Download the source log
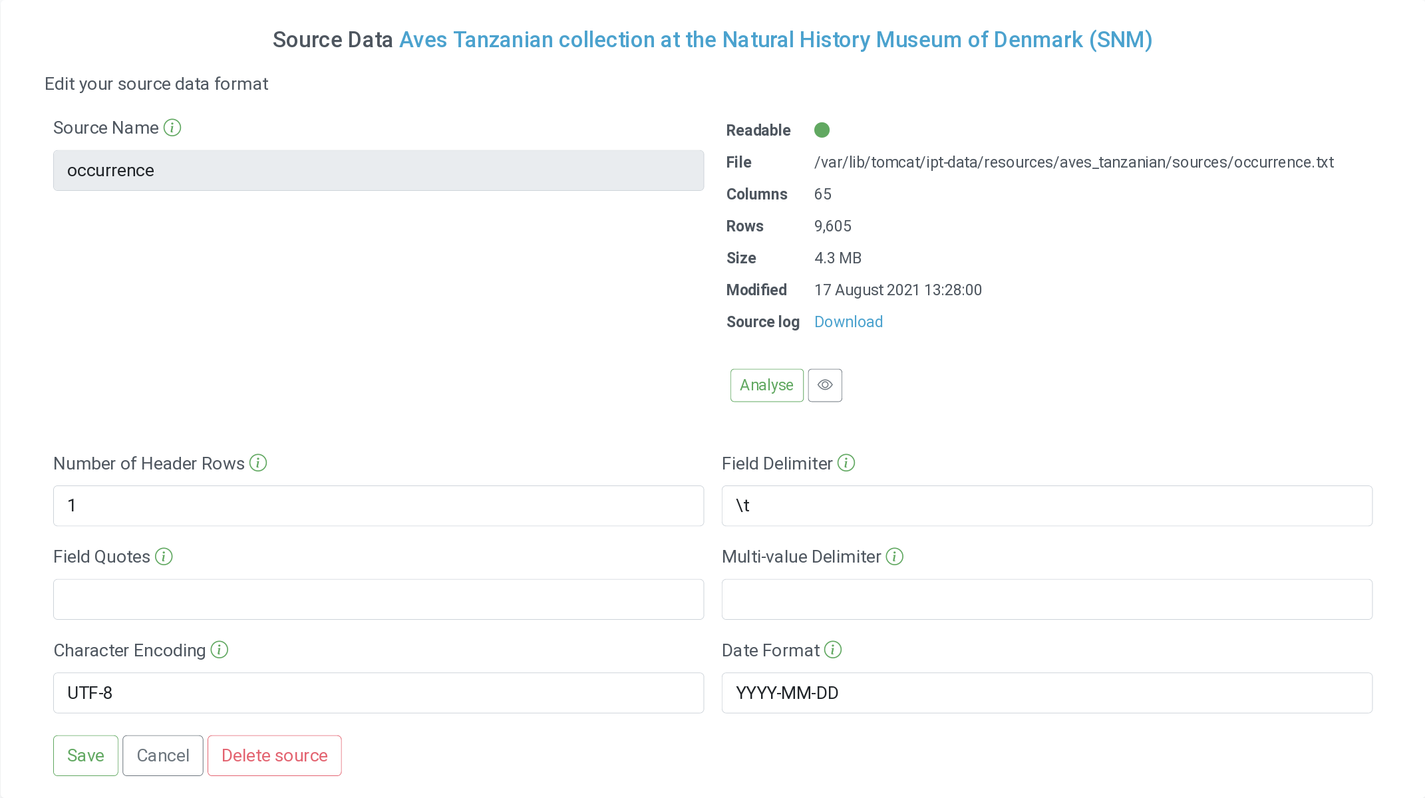This screenshot has height=798, width=1425. (848, 322)
